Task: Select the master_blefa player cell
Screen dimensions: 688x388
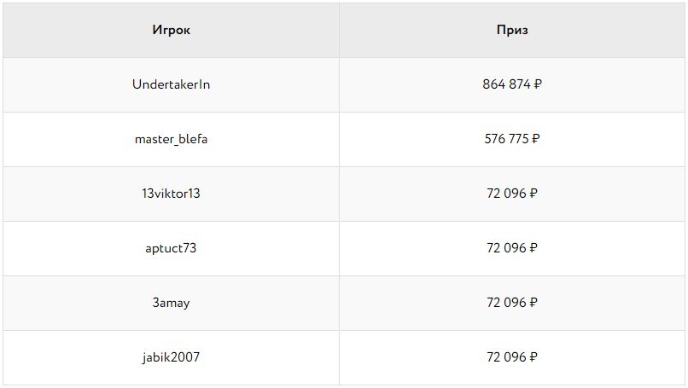Action: point(171,139)
